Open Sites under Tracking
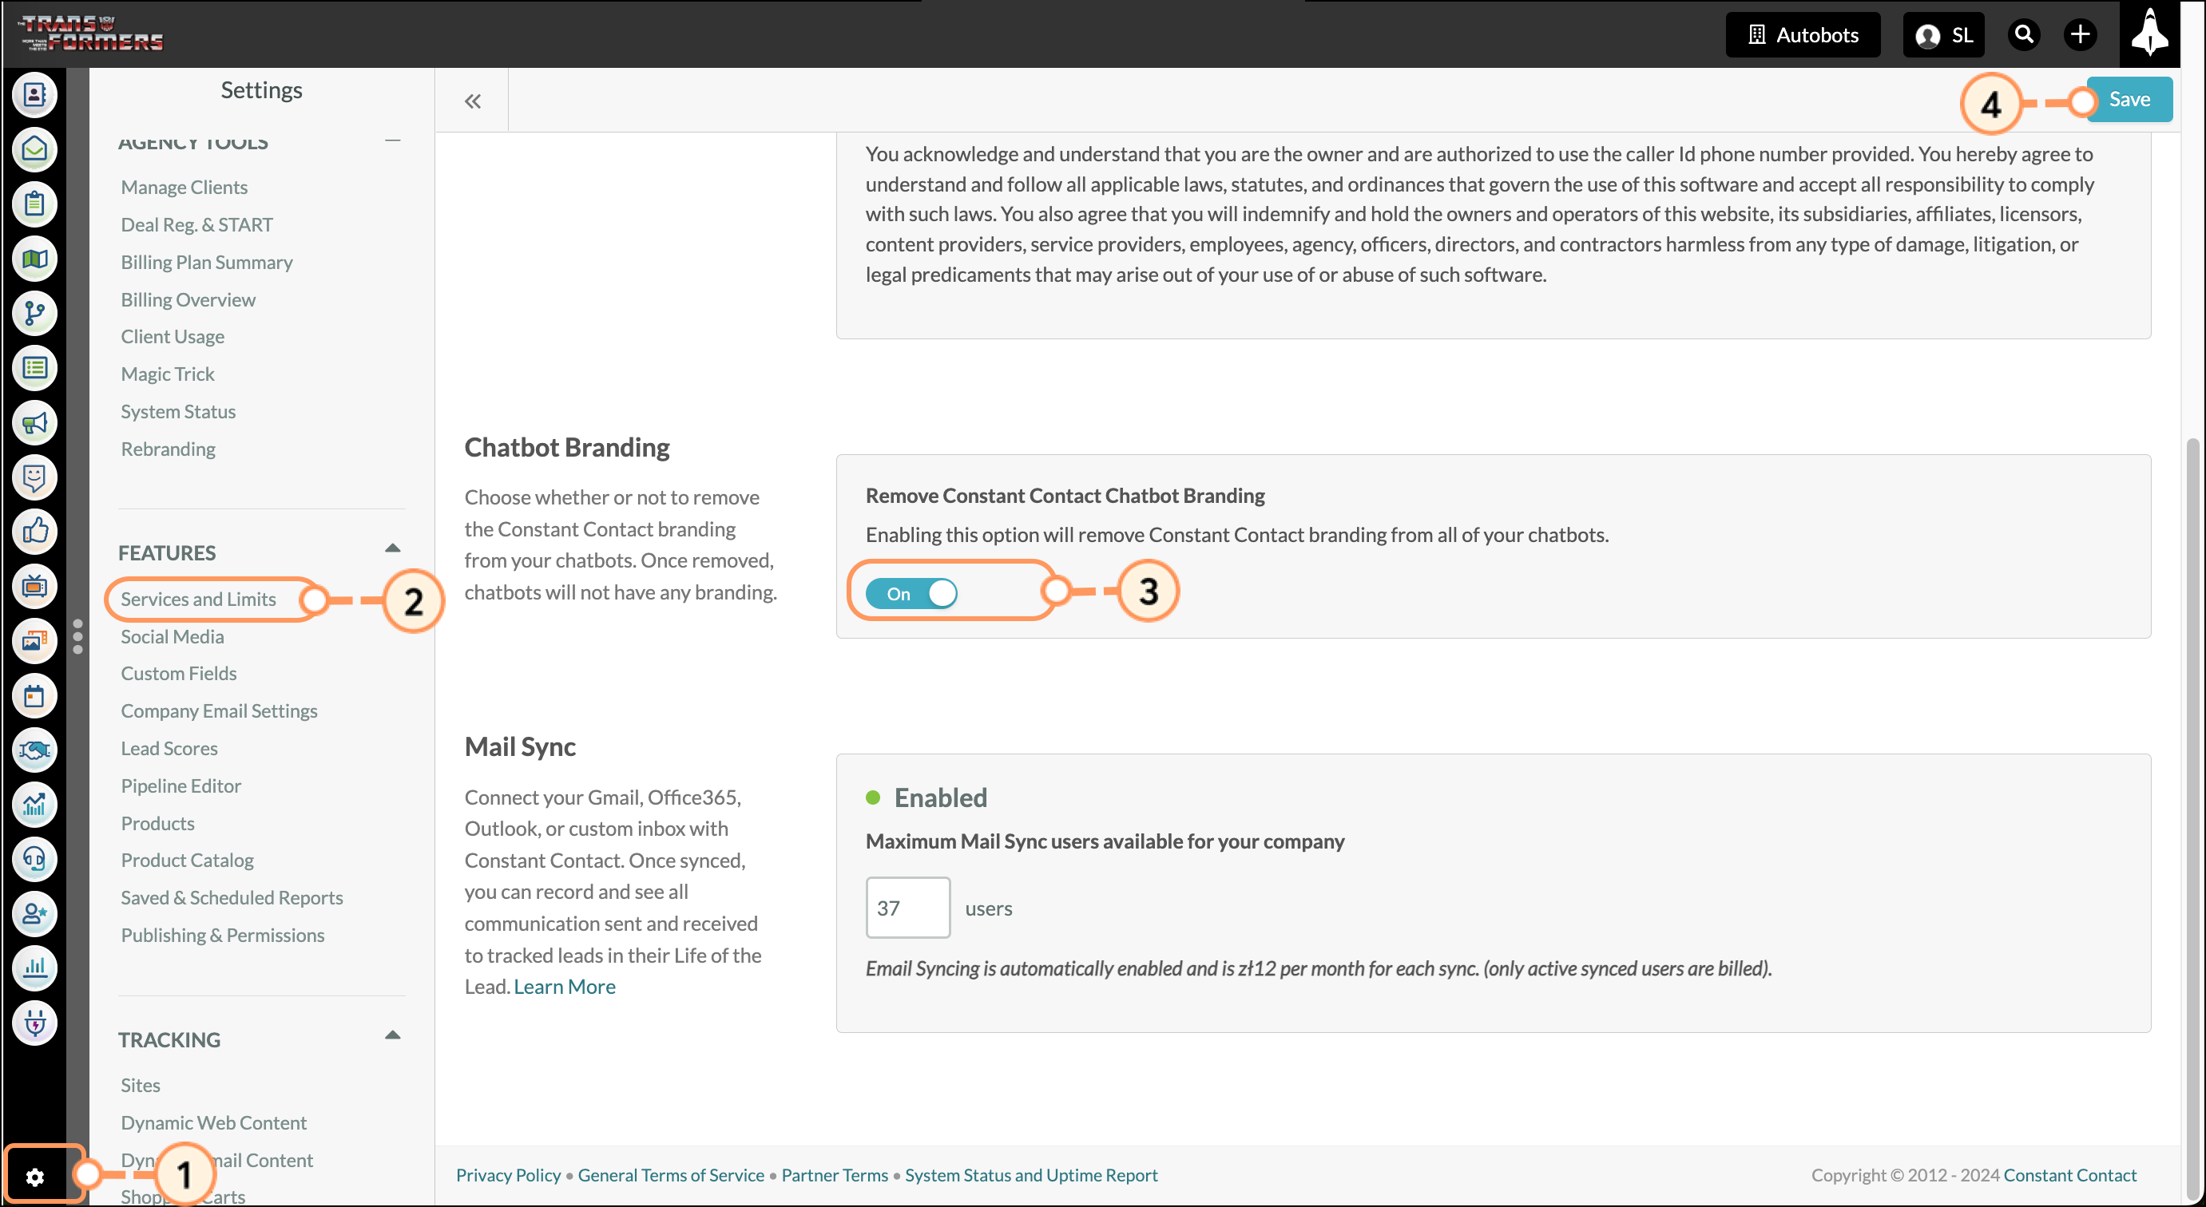This screenshot has width=2206, height=1207. coord(141,1086)
